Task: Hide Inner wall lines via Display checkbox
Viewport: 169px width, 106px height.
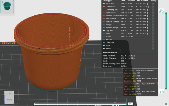Action: [x=153, y=4]
